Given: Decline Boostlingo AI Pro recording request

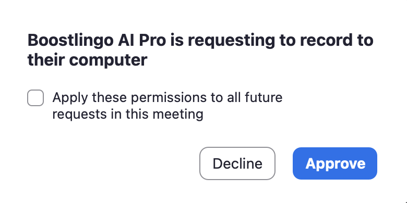Looking at the screenshot, I should [237, 163].
